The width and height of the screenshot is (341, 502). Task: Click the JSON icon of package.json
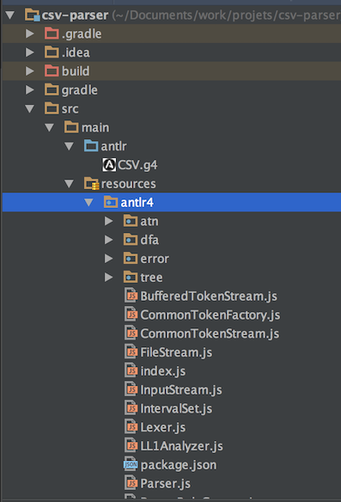(131, 464)
